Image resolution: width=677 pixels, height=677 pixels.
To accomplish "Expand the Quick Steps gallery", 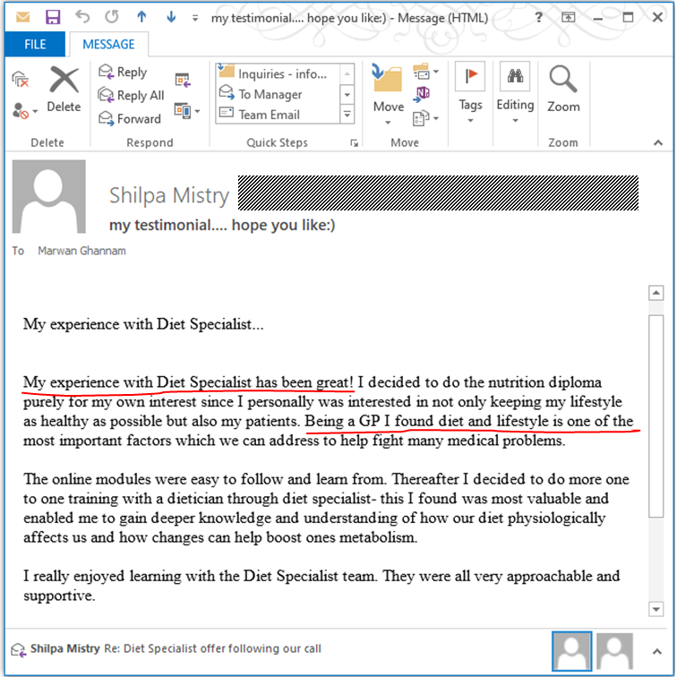I will [x=347, y=115].
